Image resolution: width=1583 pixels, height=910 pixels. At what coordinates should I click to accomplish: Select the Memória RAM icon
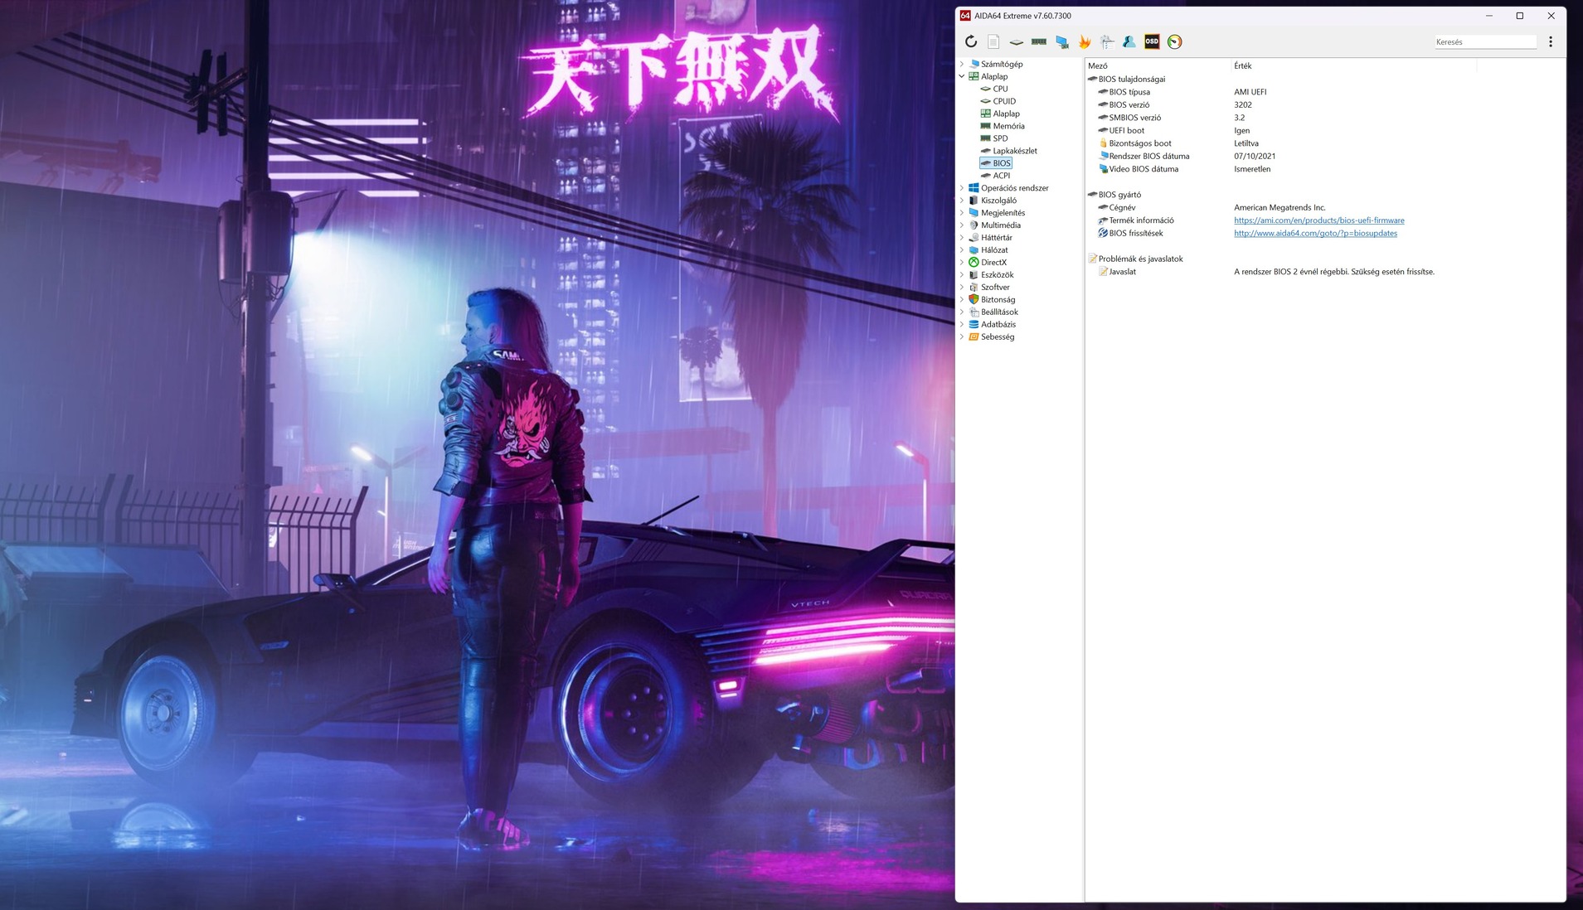[985, 126]
